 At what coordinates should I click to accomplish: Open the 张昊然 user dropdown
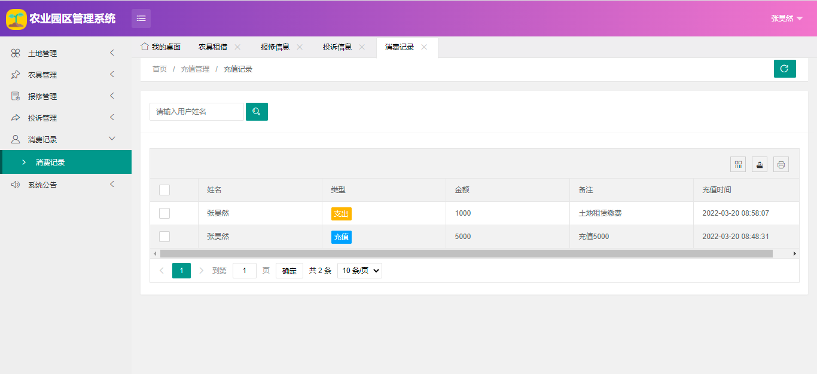click(786, 19)
